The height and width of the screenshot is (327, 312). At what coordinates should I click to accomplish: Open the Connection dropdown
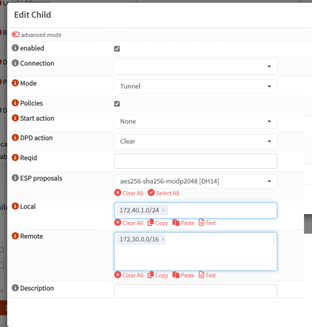coord(195,66)
